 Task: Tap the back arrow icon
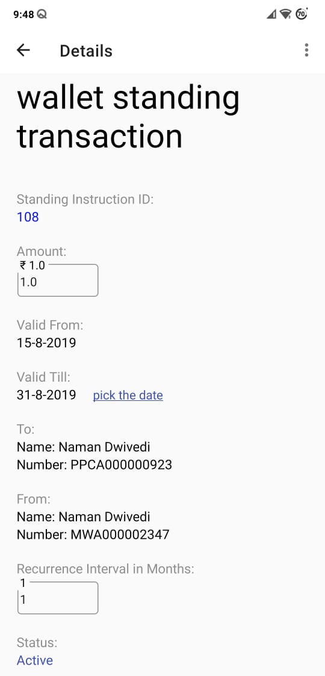click(x=23, y=51)
